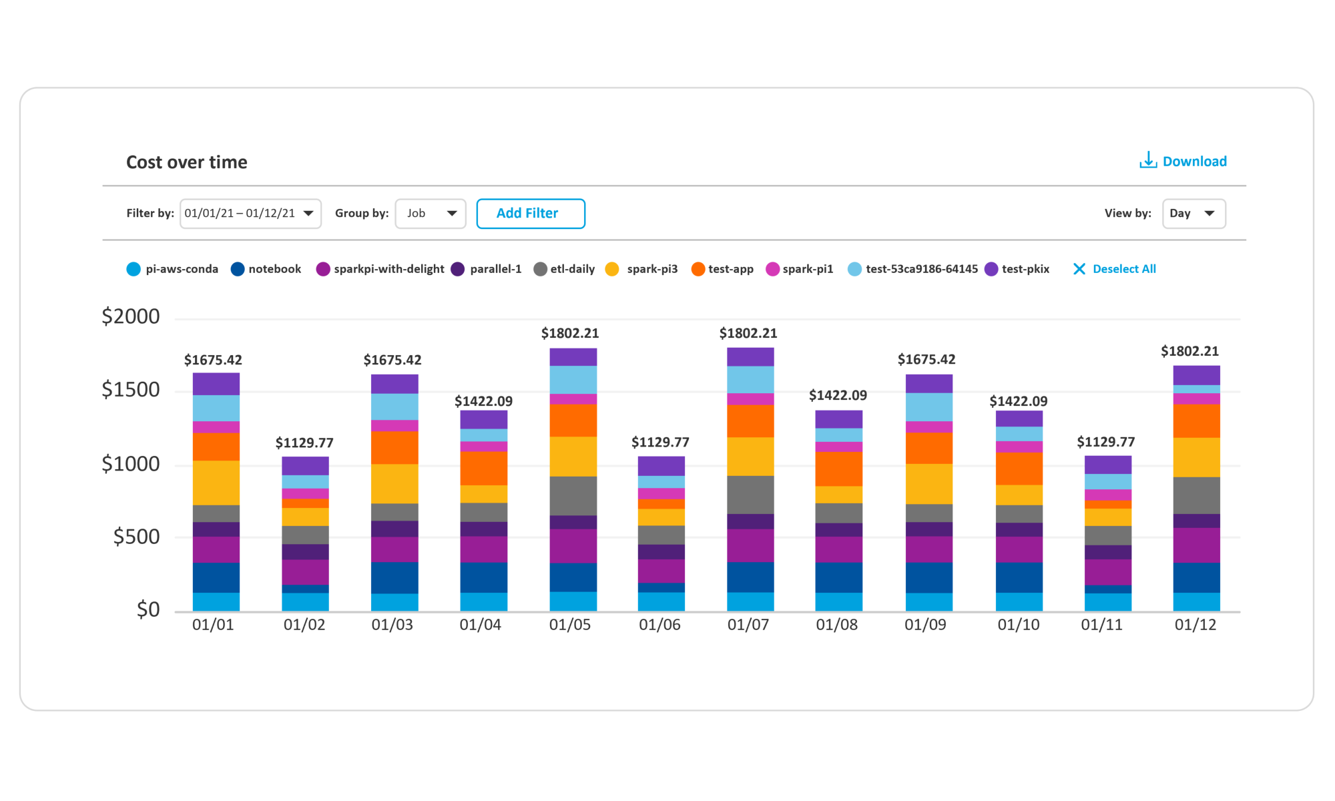Image resolution: width=1335 pixels, height=801 pixels.
Task: Click the Download arrow icon
Action: coord(1147,160)
